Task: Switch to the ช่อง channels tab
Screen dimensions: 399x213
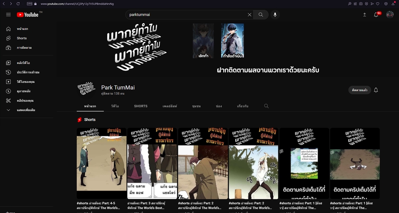Action: pyautogui.click(x=219, y=106)
